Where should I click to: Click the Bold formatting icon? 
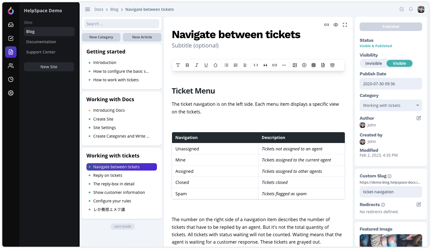point(187,65)
